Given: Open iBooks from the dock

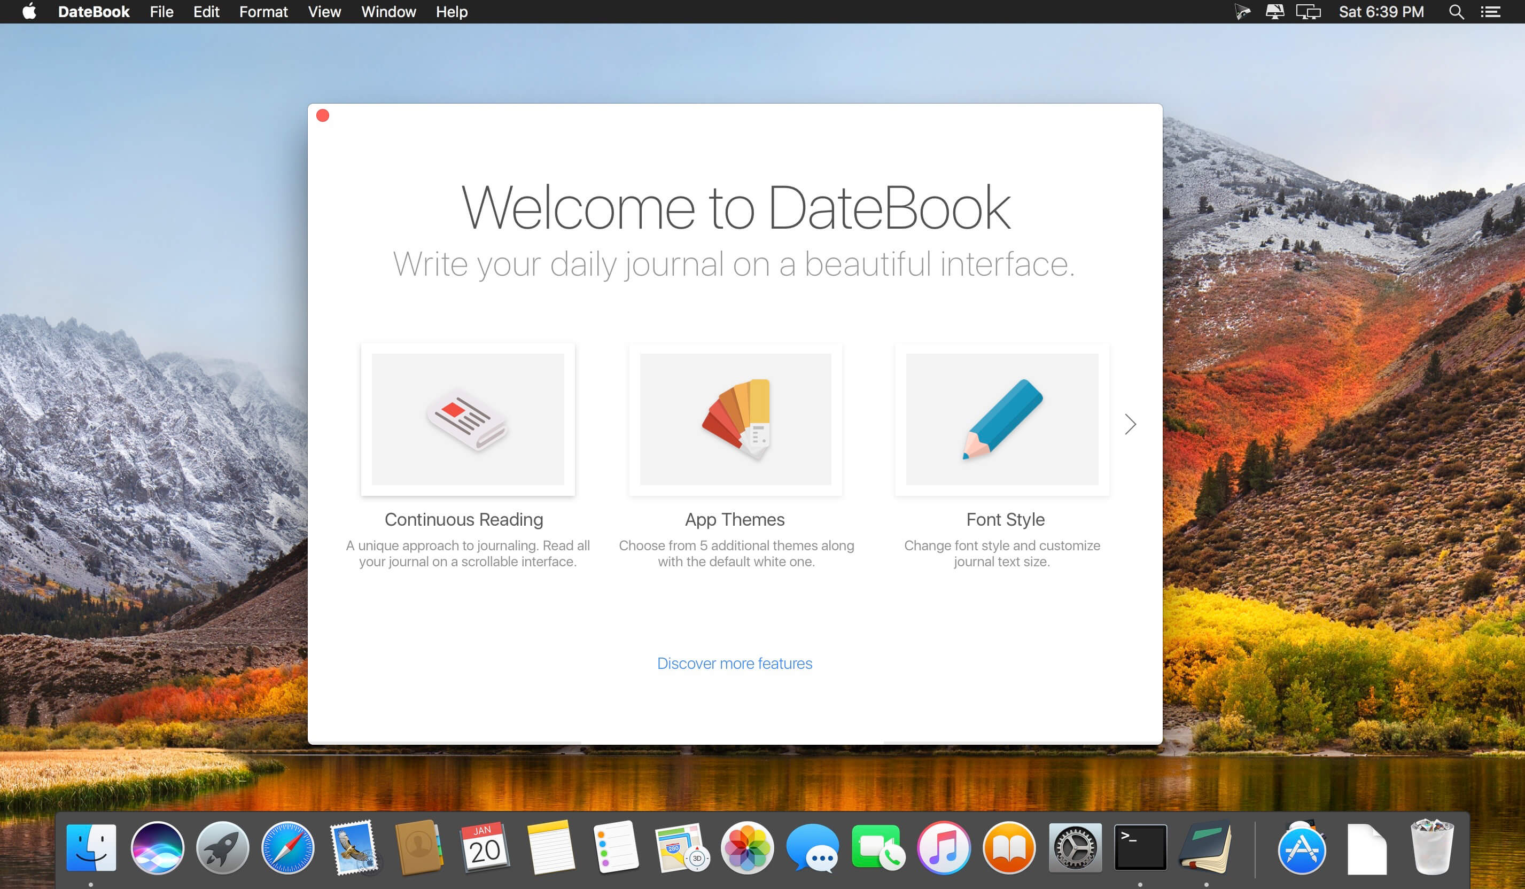Looking at the screenshot, I should 1009,847.
